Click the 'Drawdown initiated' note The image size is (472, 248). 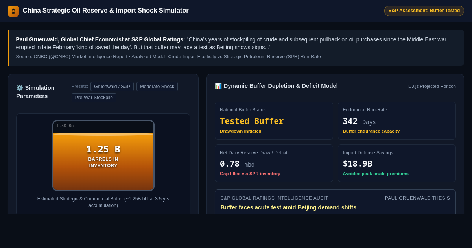(241, 131)
